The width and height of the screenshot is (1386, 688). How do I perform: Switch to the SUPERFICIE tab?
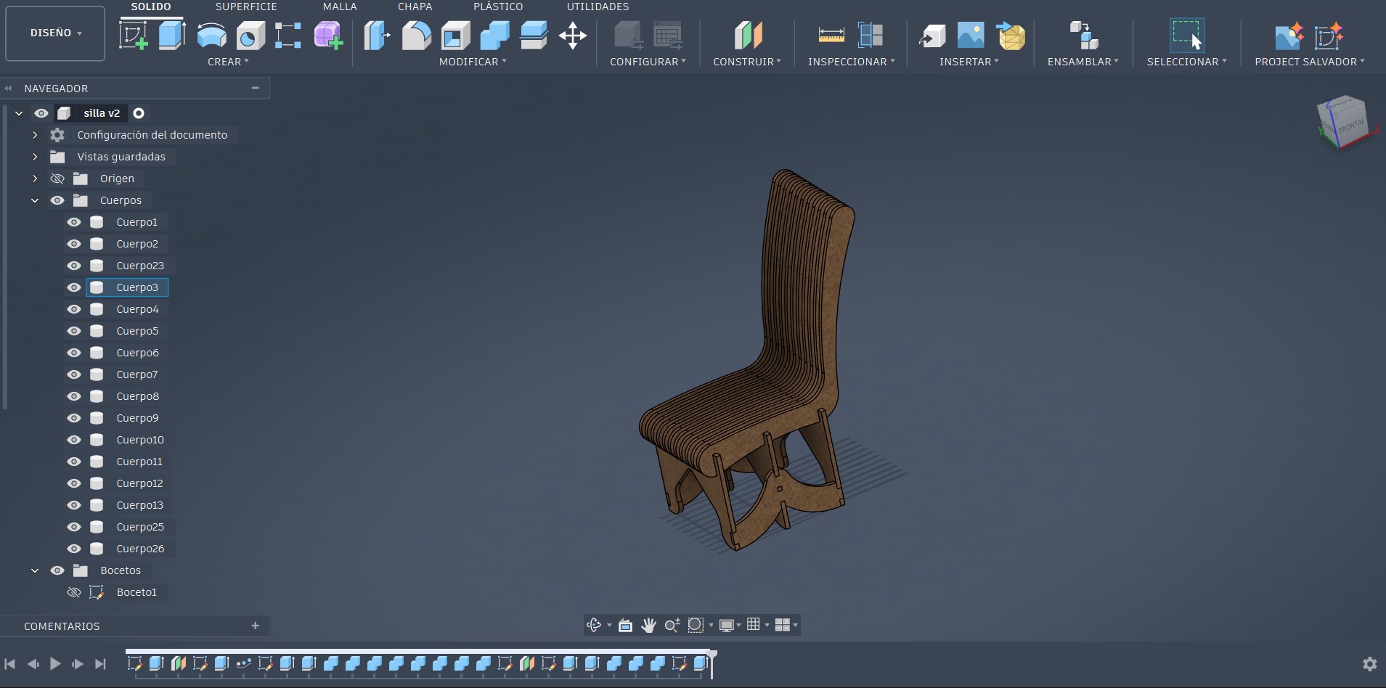point(245,7)
